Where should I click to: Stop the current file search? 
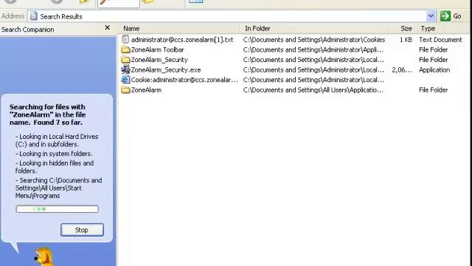pyautogui.click(x=82, y=230)
